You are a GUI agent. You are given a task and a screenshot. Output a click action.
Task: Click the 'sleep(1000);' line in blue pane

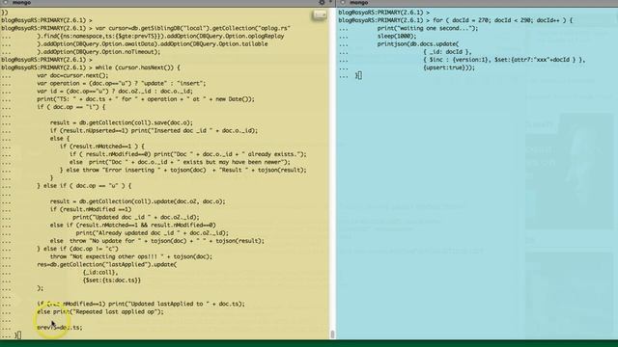click(x=397, y=37)
